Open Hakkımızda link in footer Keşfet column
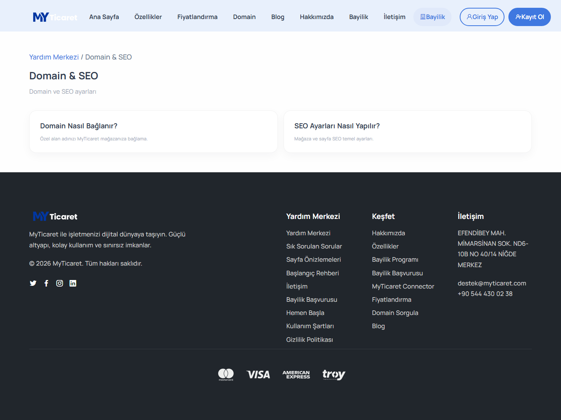Viewport: 561px width, 420px height. [x=388, y=233]
